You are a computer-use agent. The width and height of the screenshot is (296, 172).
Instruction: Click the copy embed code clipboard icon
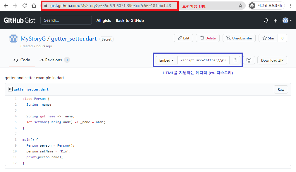(x=235, y=60)
